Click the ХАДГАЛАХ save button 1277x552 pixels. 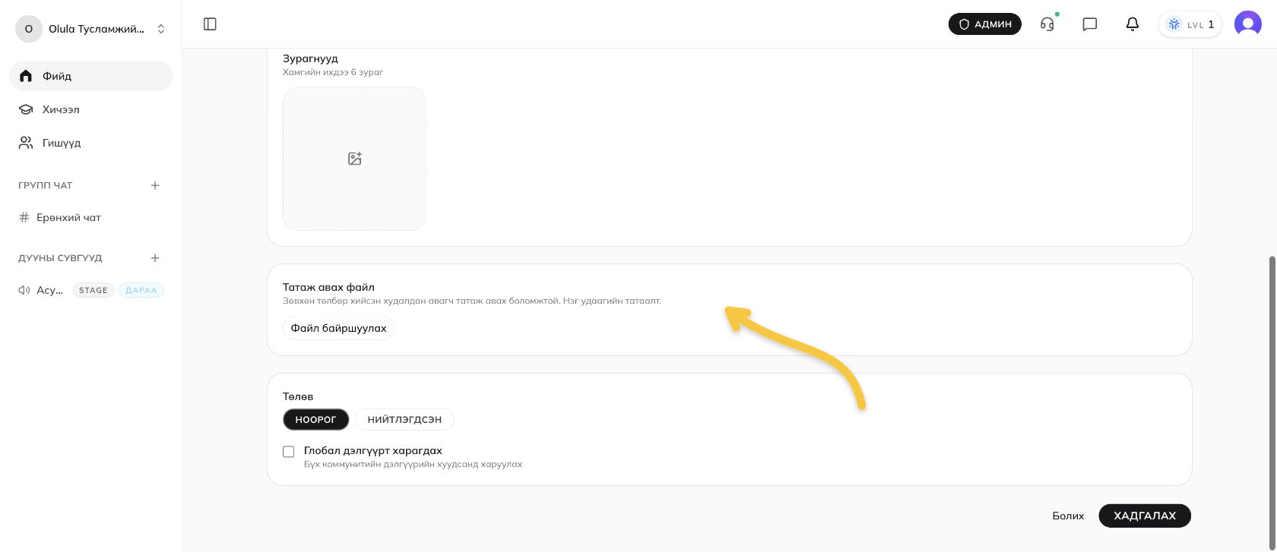pos(1145,516)
